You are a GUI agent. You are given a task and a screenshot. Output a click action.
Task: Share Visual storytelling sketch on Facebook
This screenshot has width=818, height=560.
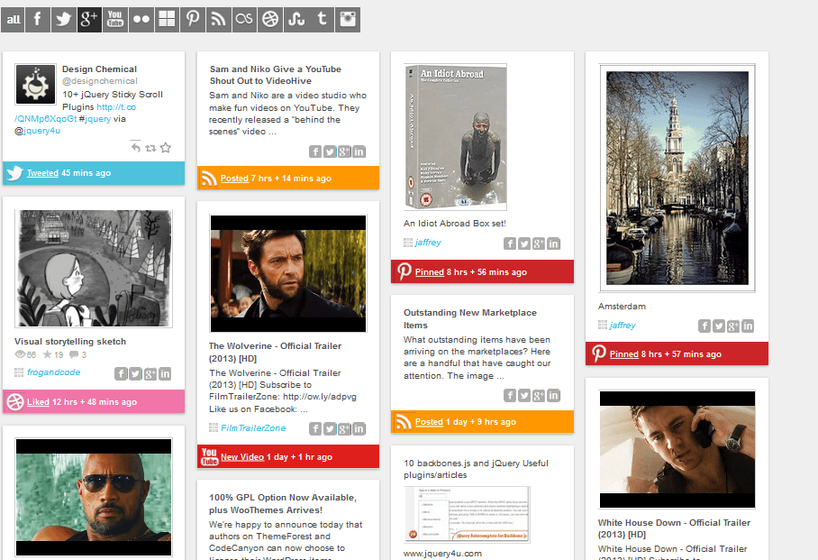pyautogui.click(x=121, y=373)
